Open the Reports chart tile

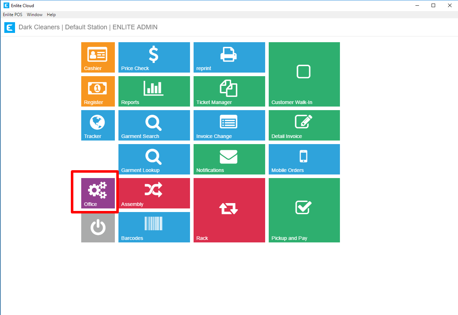[x=154, y=91]
